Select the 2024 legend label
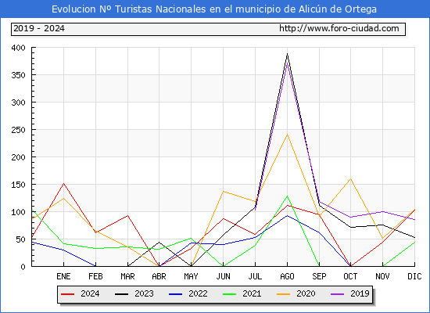The height and width of the screenshot is (313, 430). [x=90, y=293]
